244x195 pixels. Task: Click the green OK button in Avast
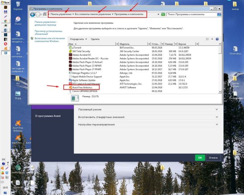tap(200, 158)
